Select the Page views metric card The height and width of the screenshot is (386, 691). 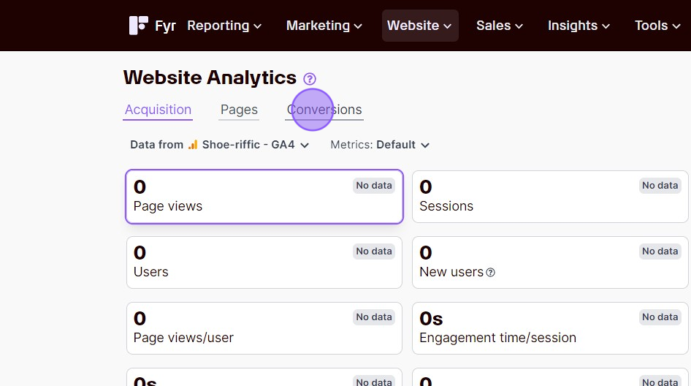coord(264,197)
